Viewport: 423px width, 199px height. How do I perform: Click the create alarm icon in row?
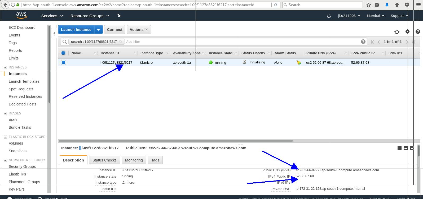click(x=299, y=63)
